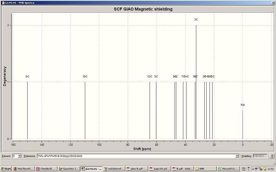Switch to Mod:fleur09 Firefox taskbar button
This screenshot has height=172, width=276.
23,169
